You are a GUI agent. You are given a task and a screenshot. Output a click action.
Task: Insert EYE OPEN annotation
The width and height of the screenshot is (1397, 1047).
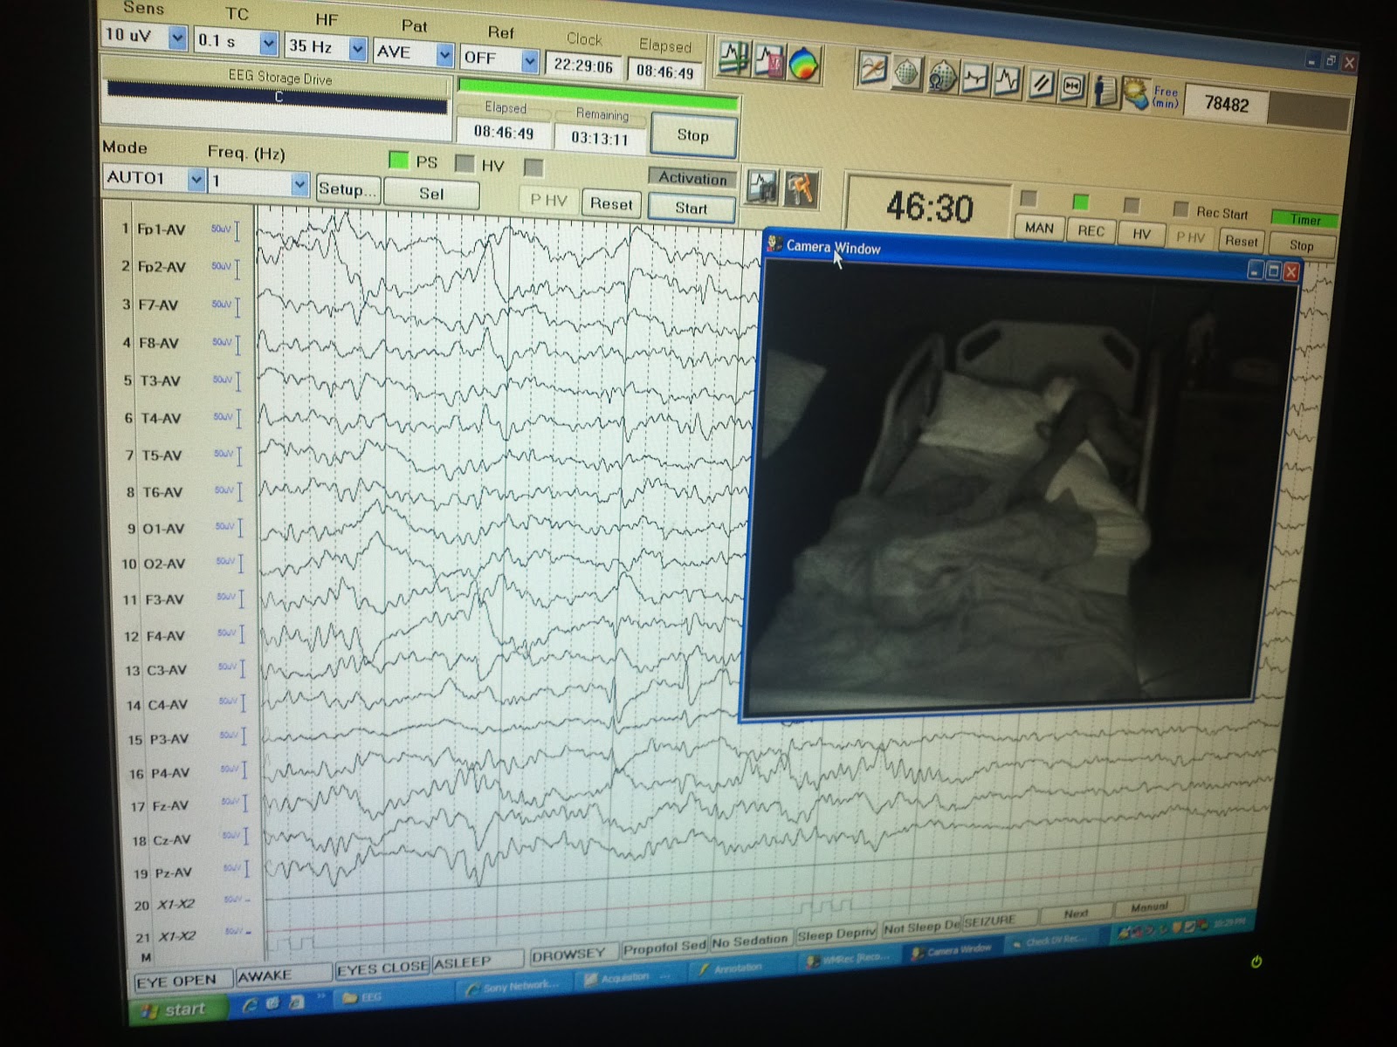click(183, 982)
